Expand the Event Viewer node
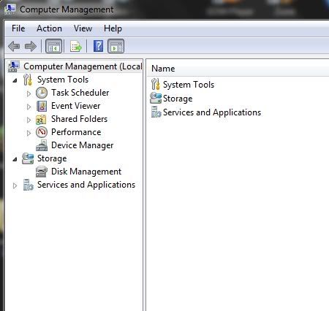Viewport: 329px width, 311px height. click(x=29, y=107)
